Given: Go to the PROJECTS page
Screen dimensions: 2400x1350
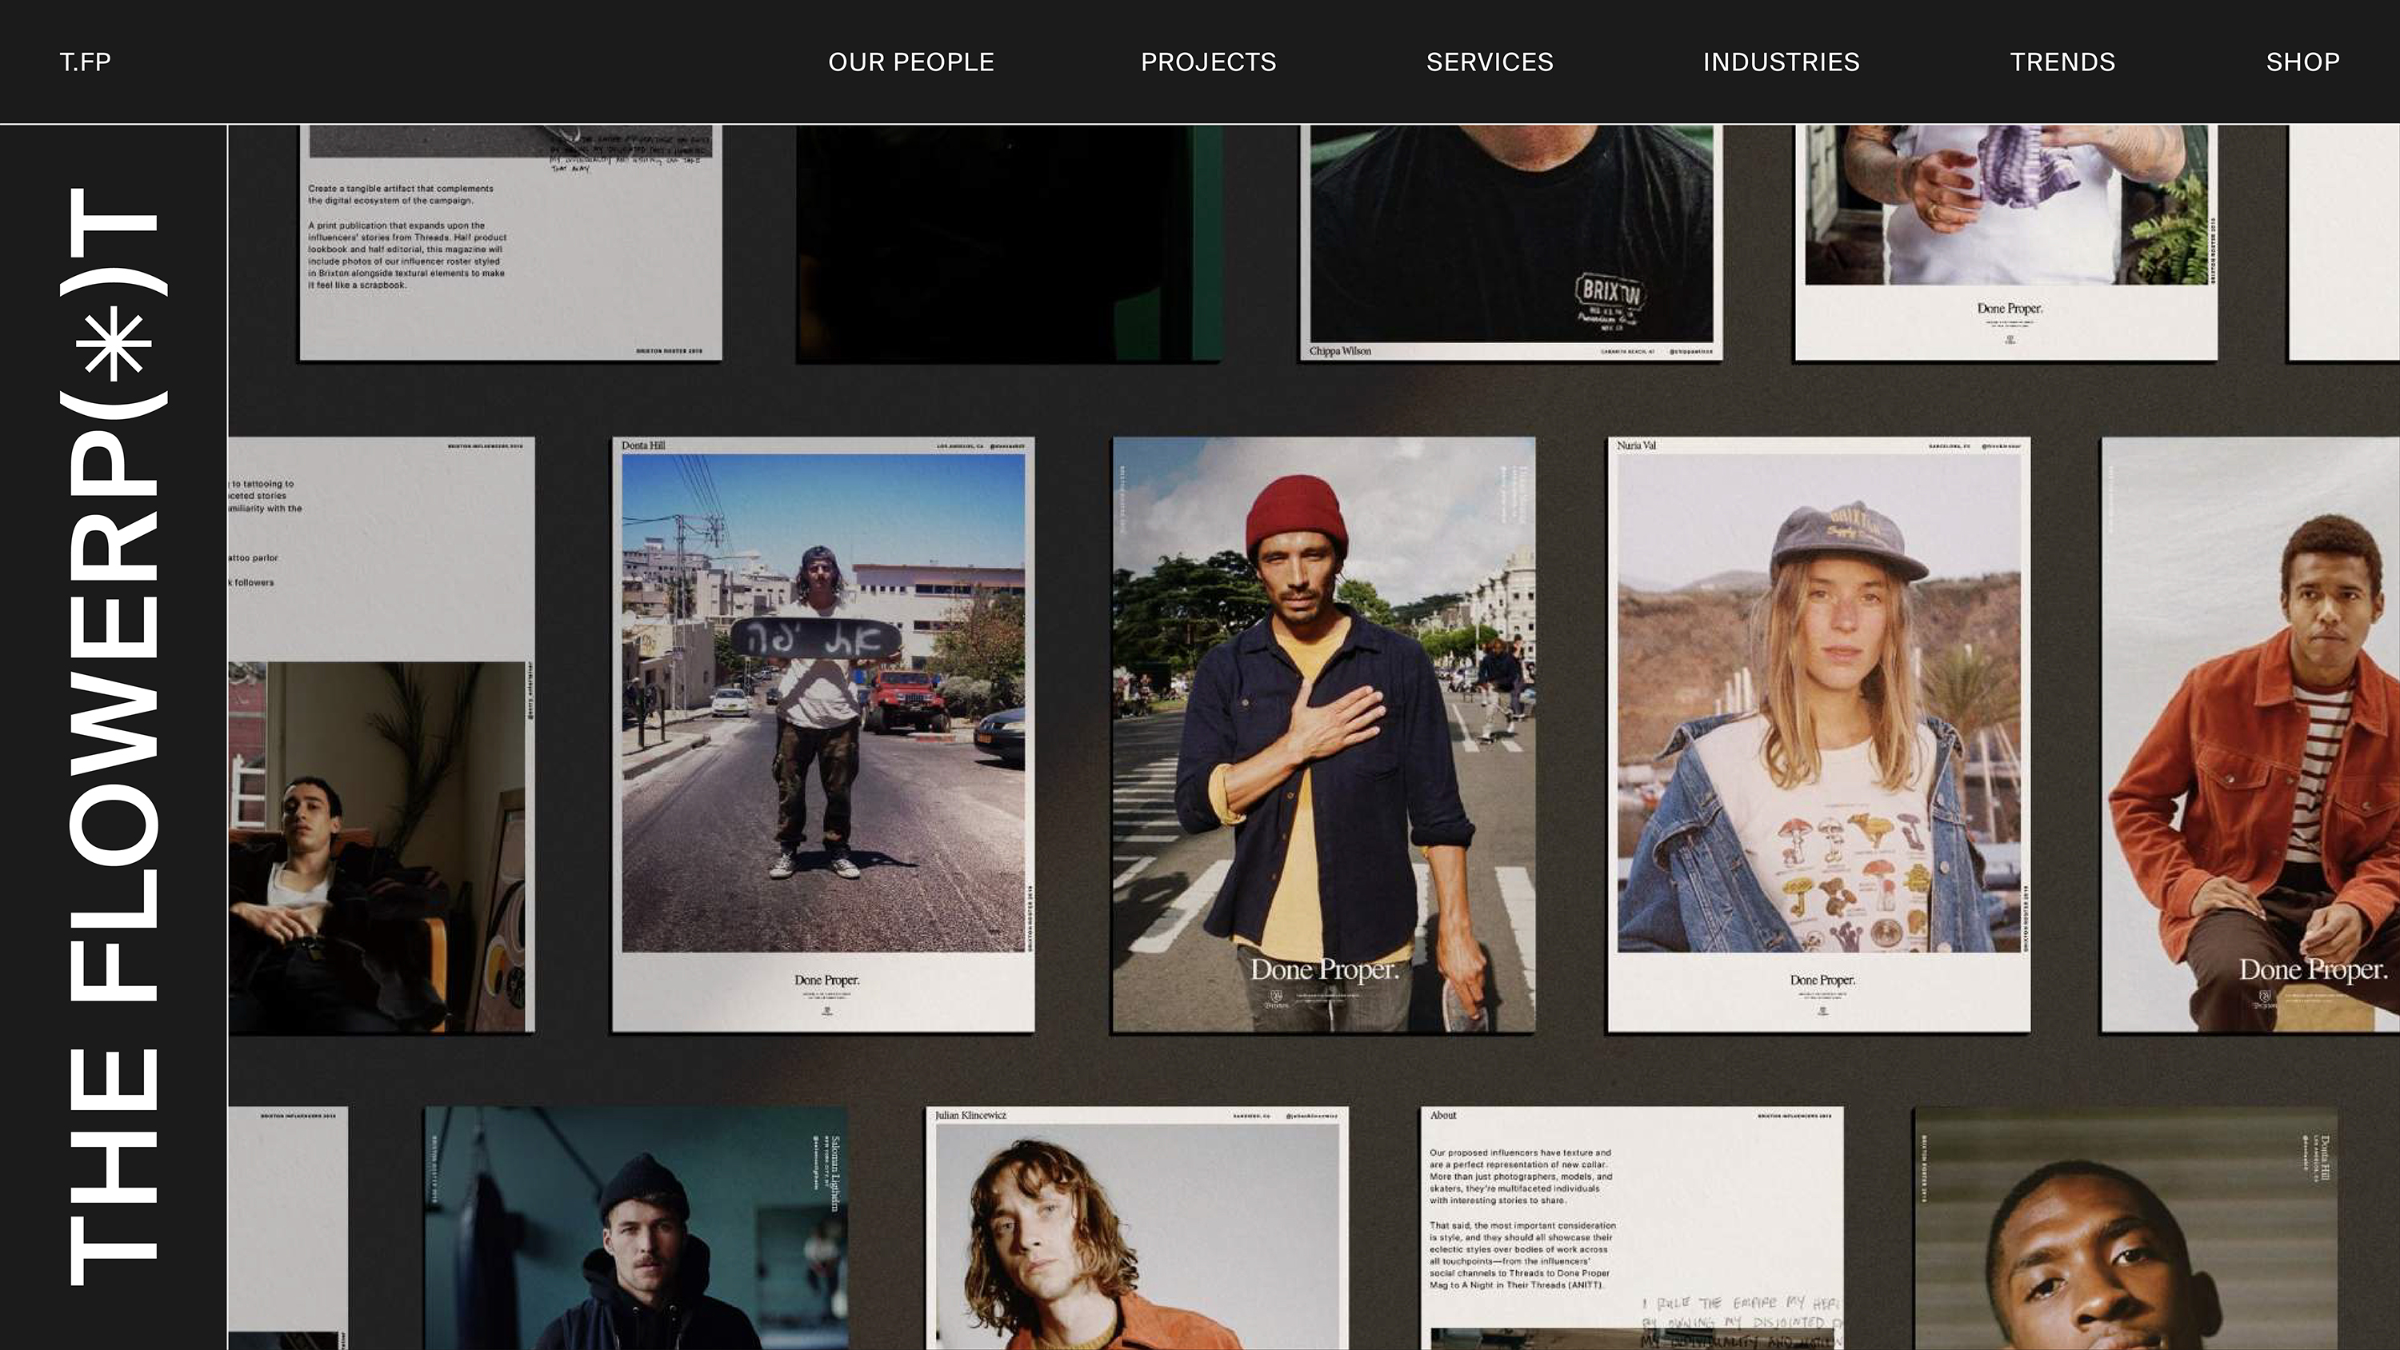Looking at the screenshot, I should (1208, 62).
